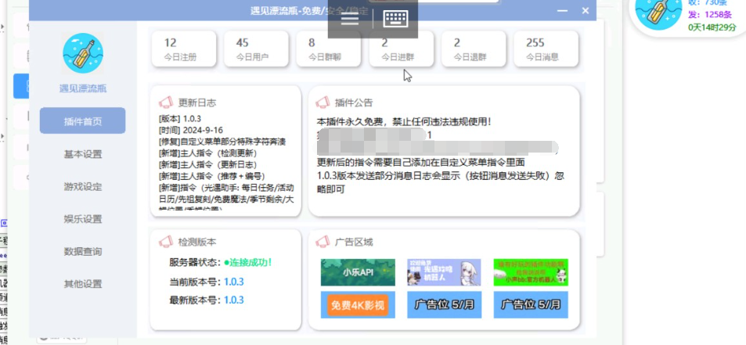Click the drift bottle avatar in sidebar
Screen dimensions: 746x345
coord(83,53)
